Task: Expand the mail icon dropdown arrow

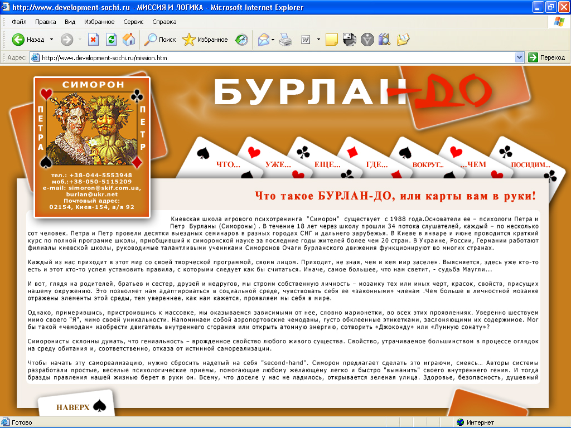Action: [x=273, y=40]
